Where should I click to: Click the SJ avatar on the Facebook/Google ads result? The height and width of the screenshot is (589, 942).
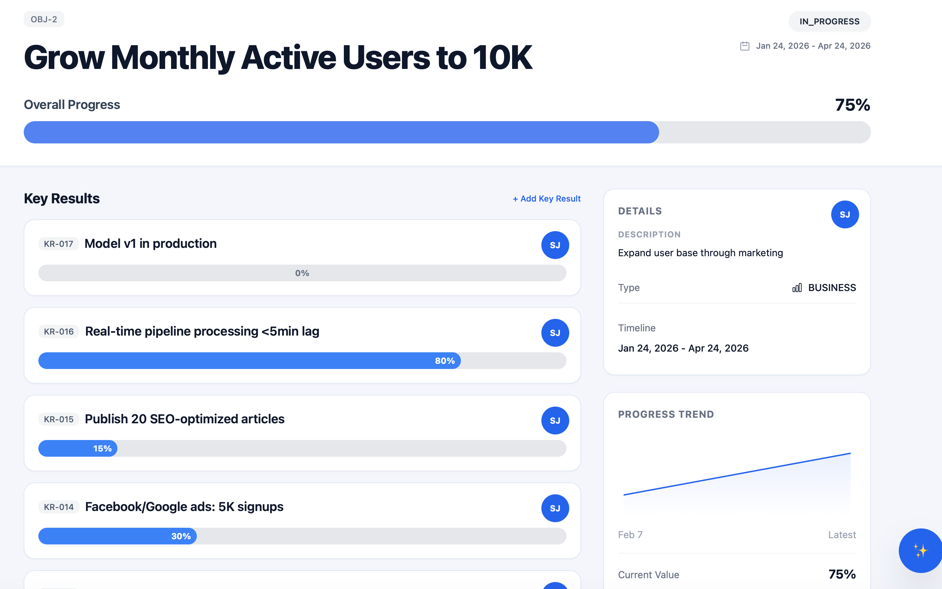click(x=555, y=508)
